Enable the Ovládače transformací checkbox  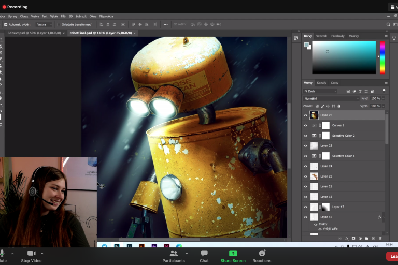(58, 24)
